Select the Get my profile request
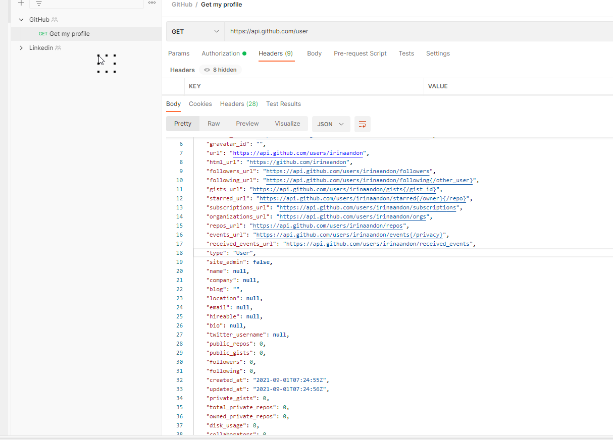 tap(70, 34)
